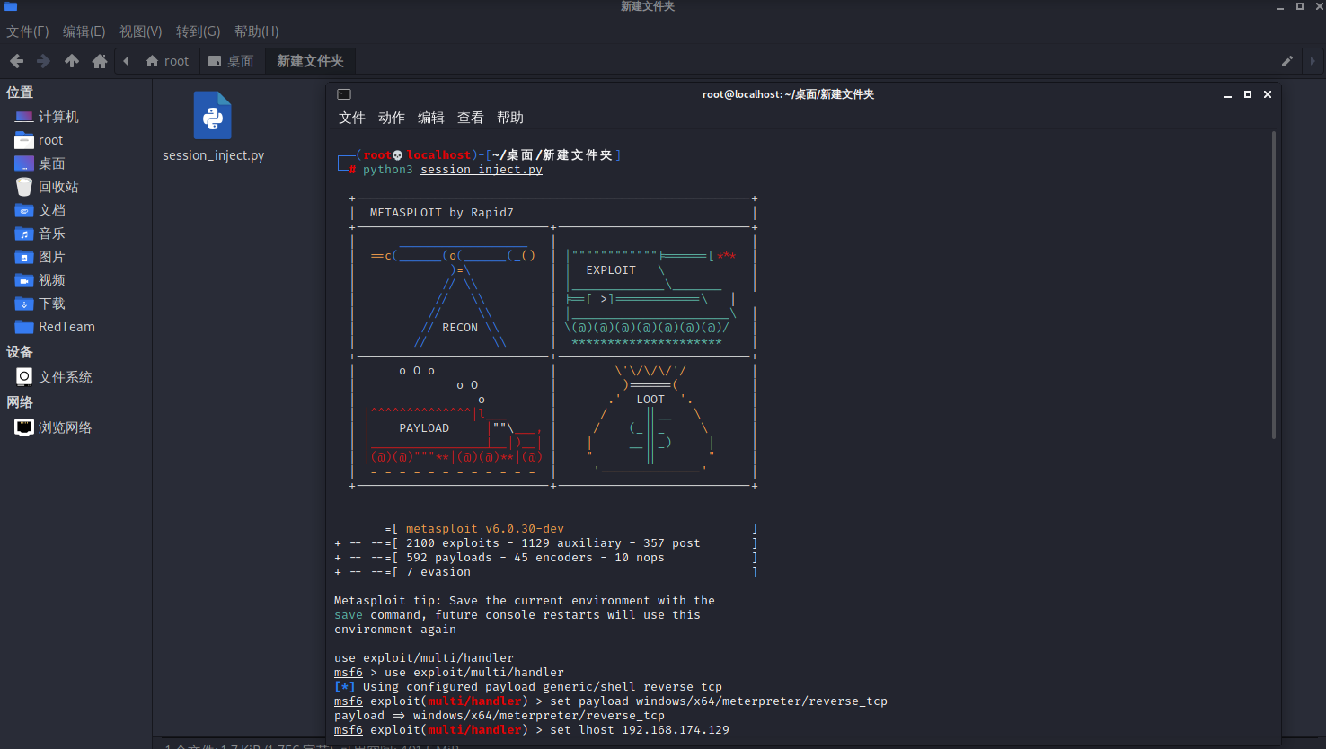Select the session_inject.py Python file icon
The image size is (1326, 749).
[x=213, y=115]
